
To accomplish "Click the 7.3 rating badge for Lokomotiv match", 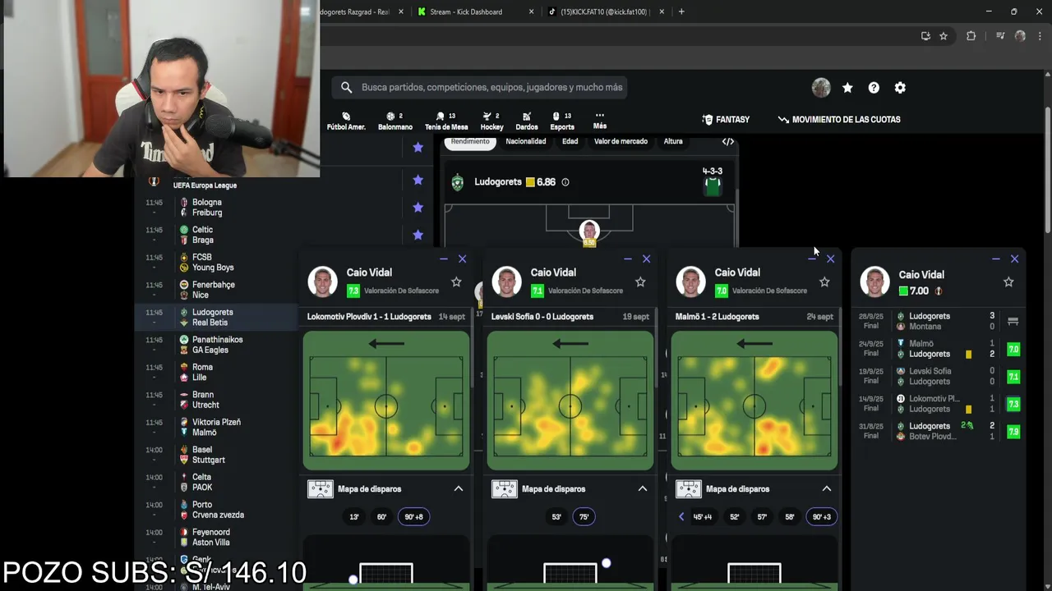I will pyautogui.click(x=1013, y=404).
